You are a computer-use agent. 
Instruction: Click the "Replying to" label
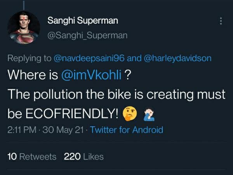tap(29, 58)
